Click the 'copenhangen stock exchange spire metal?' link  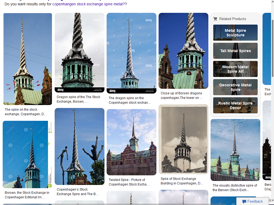[89, 4]
